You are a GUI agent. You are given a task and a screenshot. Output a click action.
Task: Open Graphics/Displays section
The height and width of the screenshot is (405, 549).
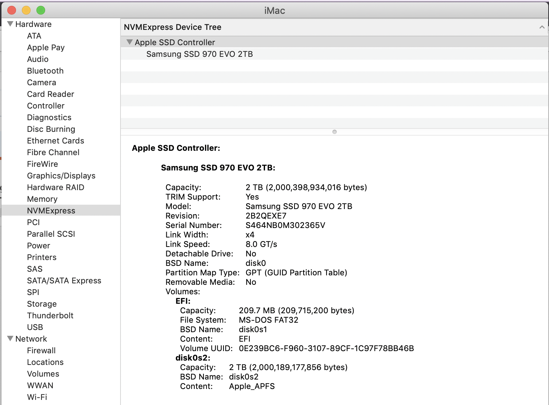61,176
